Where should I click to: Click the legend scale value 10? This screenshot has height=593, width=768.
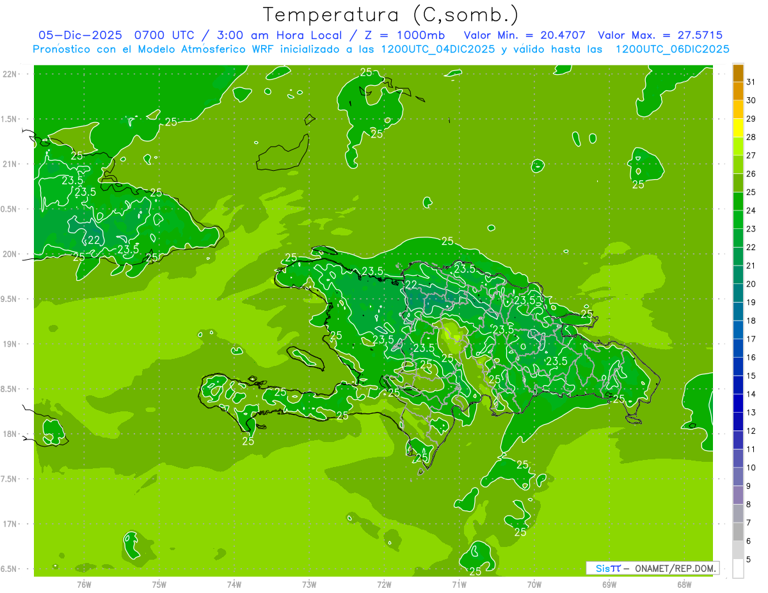[751, 468]
